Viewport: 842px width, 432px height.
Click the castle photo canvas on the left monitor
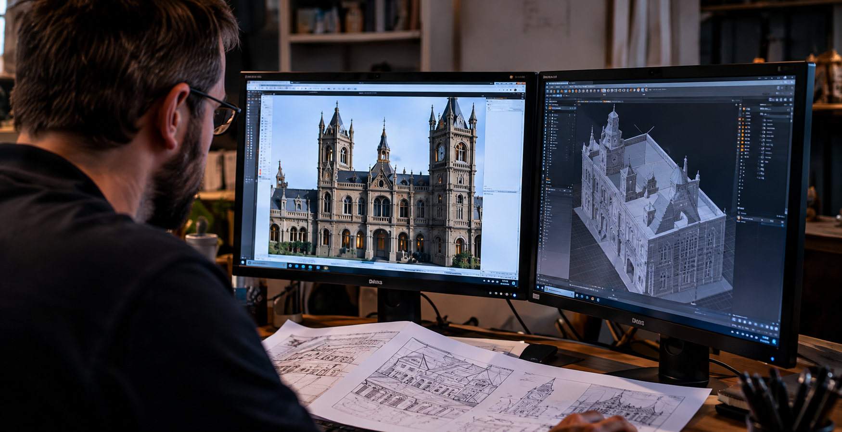376,182
